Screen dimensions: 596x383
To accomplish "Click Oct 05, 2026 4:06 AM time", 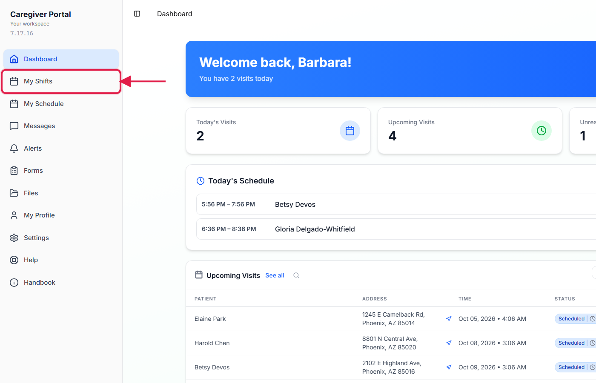I will point(492,319).
